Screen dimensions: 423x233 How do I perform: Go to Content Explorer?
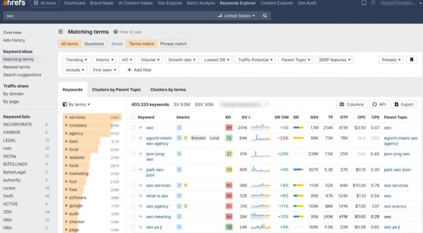277,3
